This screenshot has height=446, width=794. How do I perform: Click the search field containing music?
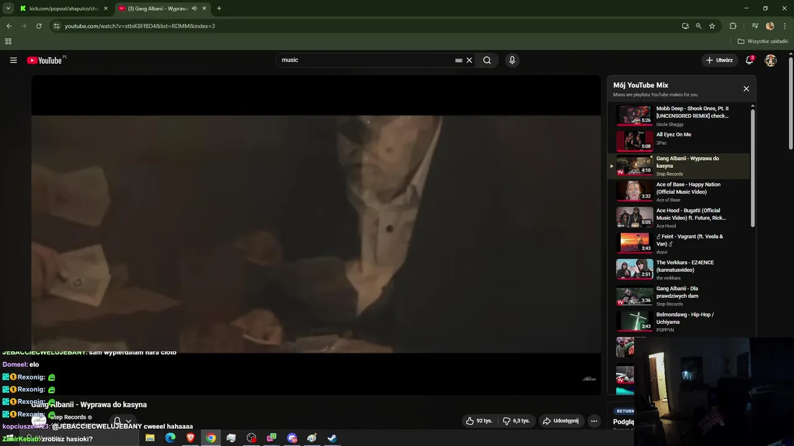click(x=366, y=60)
